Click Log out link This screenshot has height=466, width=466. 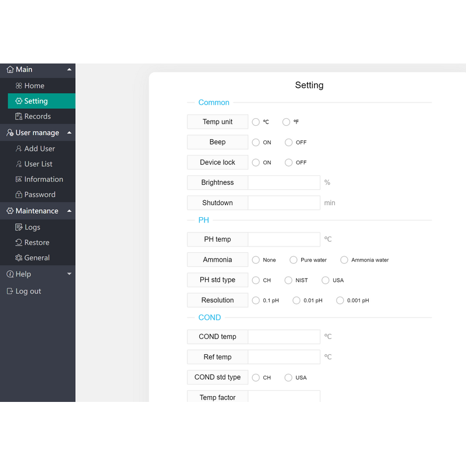click(28, 291)
